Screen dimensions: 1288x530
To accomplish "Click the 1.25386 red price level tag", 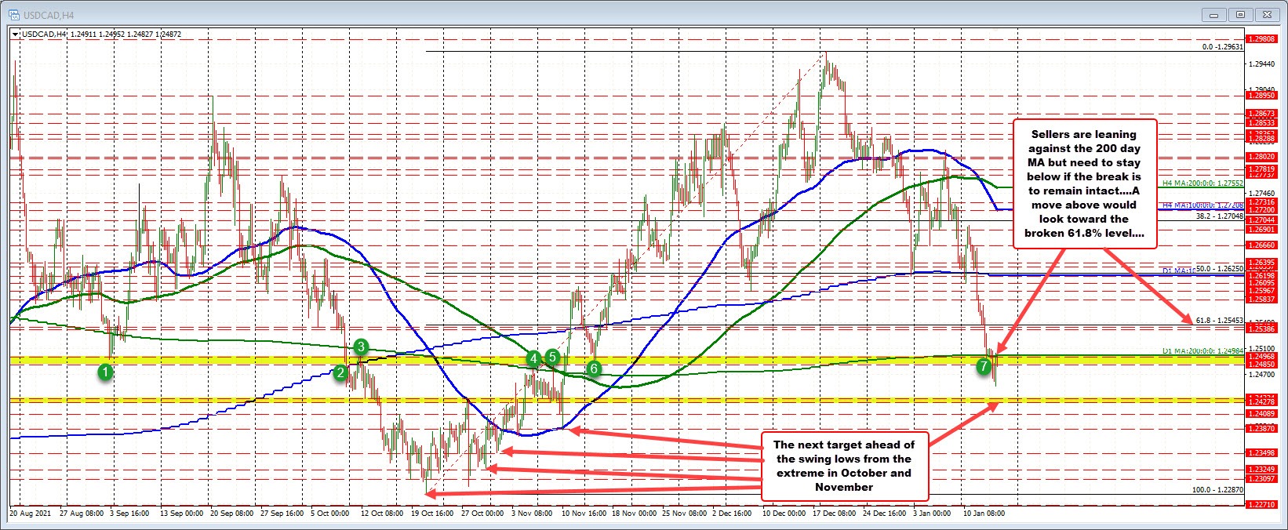I will pos(1263,329).
